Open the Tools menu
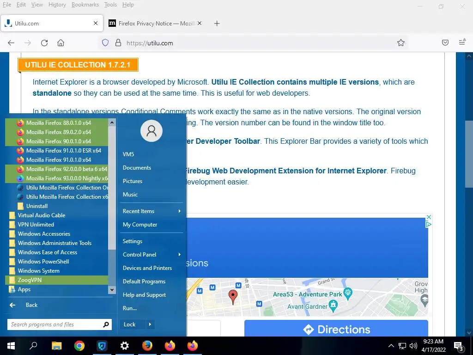473x355 pixels. tap(110, 5)
